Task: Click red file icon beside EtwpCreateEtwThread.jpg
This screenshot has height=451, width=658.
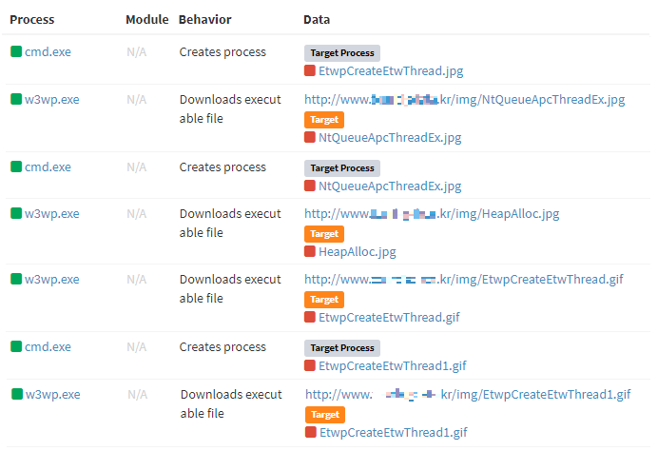Action: (310, 70)
